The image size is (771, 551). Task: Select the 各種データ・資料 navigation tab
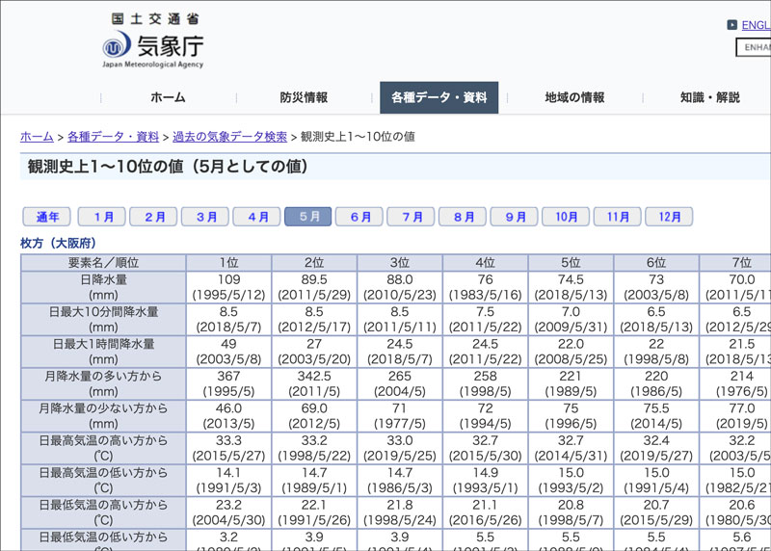439,97
